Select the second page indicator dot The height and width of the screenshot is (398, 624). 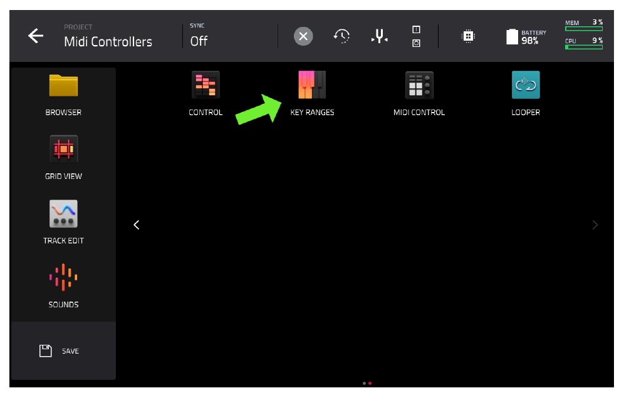coord(370,383)
